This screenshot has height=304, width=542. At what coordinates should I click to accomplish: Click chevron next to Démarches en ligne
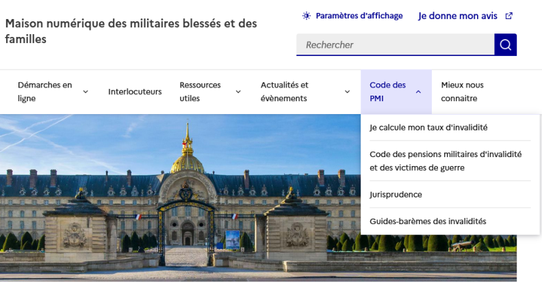pyautogui.click(x=86, y=92)
